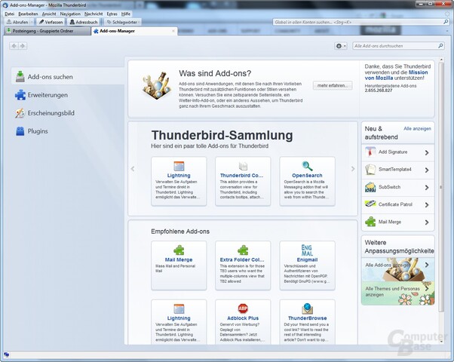Click the Adblock Plus ABP stop-sign icon
Screen dimensions: 454x362
[243, 308]
